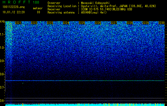This screenshot has height=106, width=167.
Task: Click the 0.9 frequency axis label
Action: [2, 61]
